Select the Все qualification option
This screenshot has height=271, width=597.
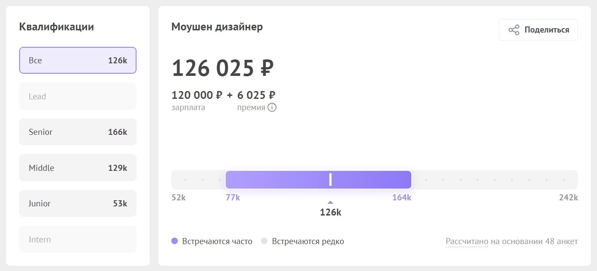(78, 60)
